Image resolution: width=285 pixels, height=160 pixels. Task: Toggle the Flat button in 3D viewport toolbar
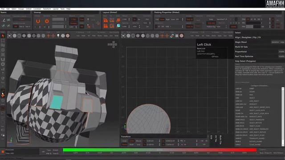tap(94, 36)
